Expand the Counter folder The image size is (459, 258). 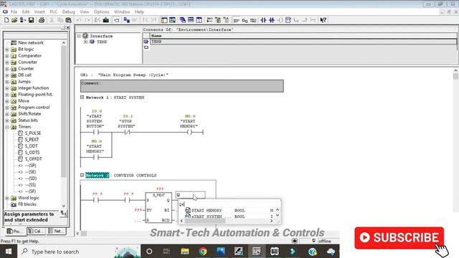[x=7, y=69]
